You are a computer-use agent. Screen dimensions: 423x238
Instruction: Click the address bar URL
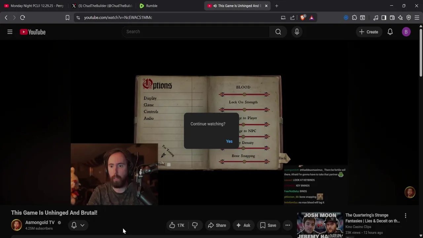pos(118,18)
